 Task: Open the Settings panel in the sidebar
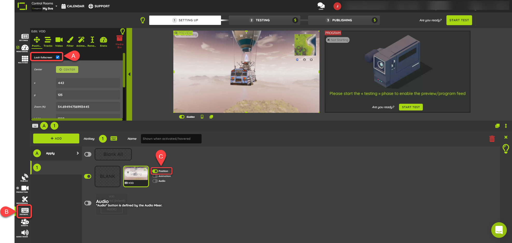click(x=25, y=37)
